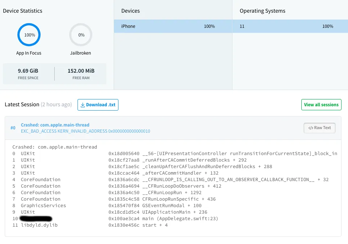Screen dimensions: 348x244
Task: Click the EXC_BAD_ACCESS KERN_INVALID_ADDRESS text
Action: click(85, 131)
